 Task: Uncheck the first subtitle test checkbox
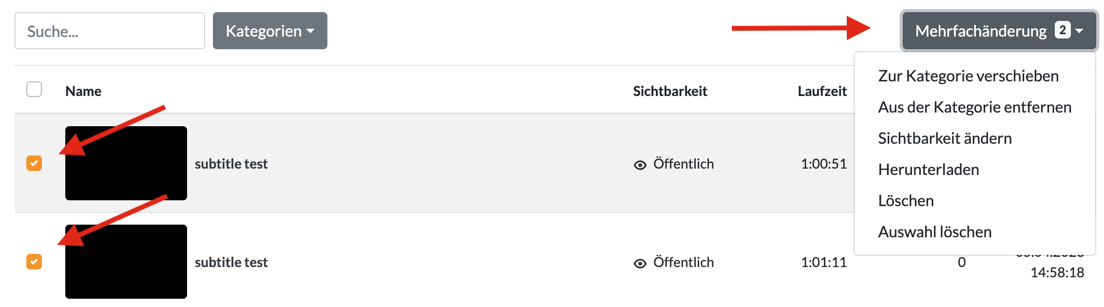click(x=34, y=163)
